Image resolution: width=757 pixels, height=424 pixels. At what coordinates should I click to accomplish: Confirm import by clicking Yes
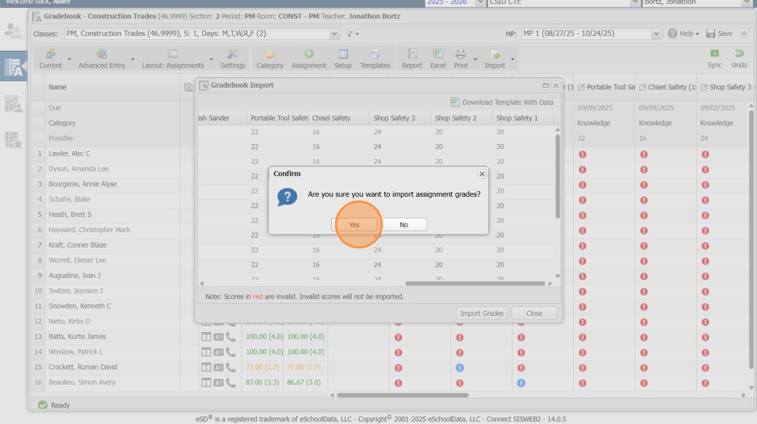[354, 225]
